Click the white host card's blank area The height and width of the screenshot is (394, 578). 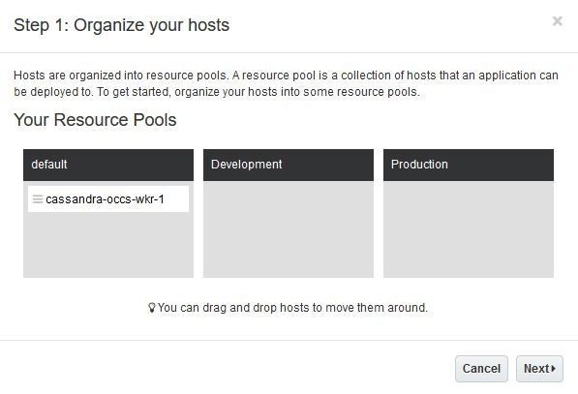point(176,199)
